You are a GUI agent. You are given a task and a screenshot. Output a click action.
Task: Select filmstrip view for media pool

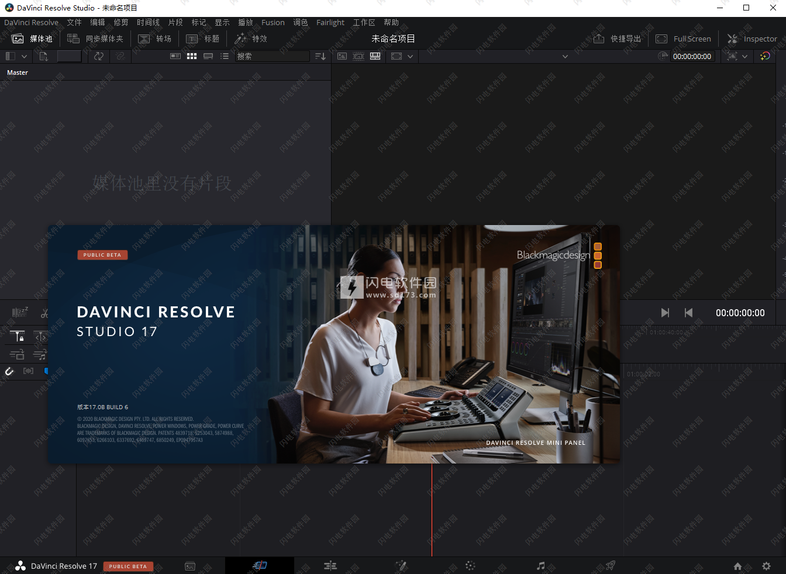pyautogui.click(x=208, y=56)
